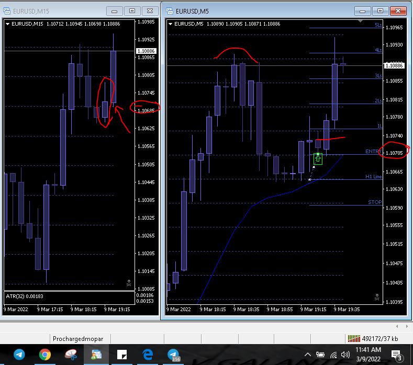Select the green up-arrow entry marker
413x365 pixels.
318,158
